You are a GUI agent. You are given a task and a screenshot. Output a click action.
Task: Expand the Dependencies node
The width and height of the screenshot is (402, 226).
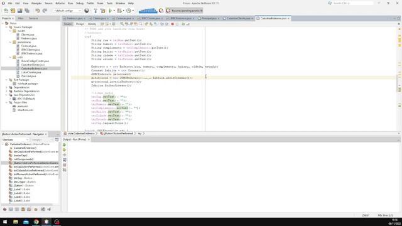[x=7, y=87]
